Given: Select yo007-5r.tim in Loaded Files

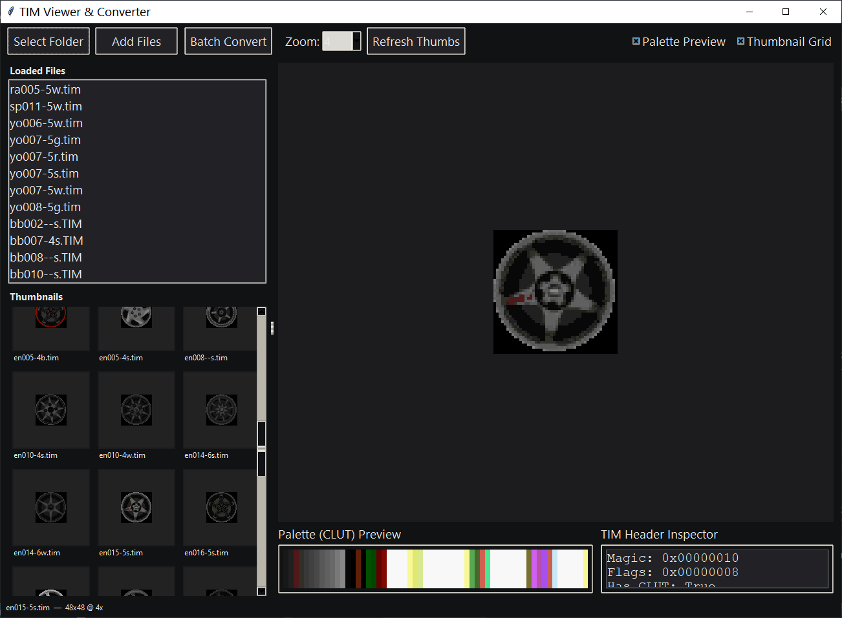Looking at the screenshot, I should click(137, 157).
